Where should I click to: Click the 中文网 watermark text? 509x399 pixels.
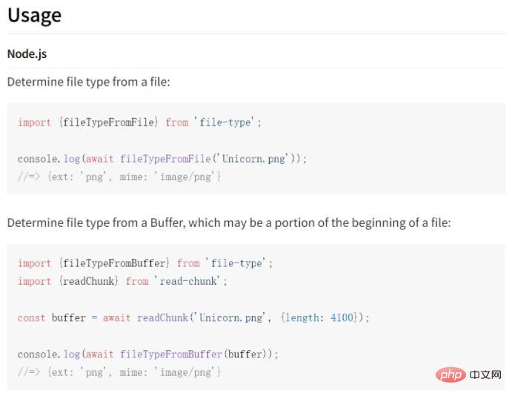tap(485, 375)
